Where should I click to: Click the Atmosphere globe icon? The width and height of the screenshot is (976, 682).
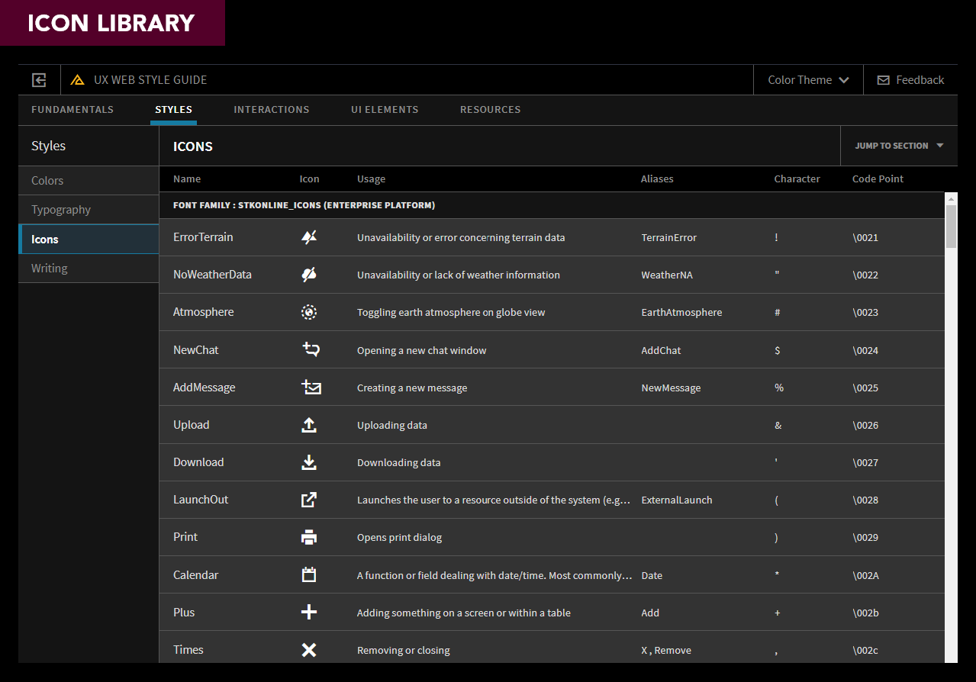[309, 312]
